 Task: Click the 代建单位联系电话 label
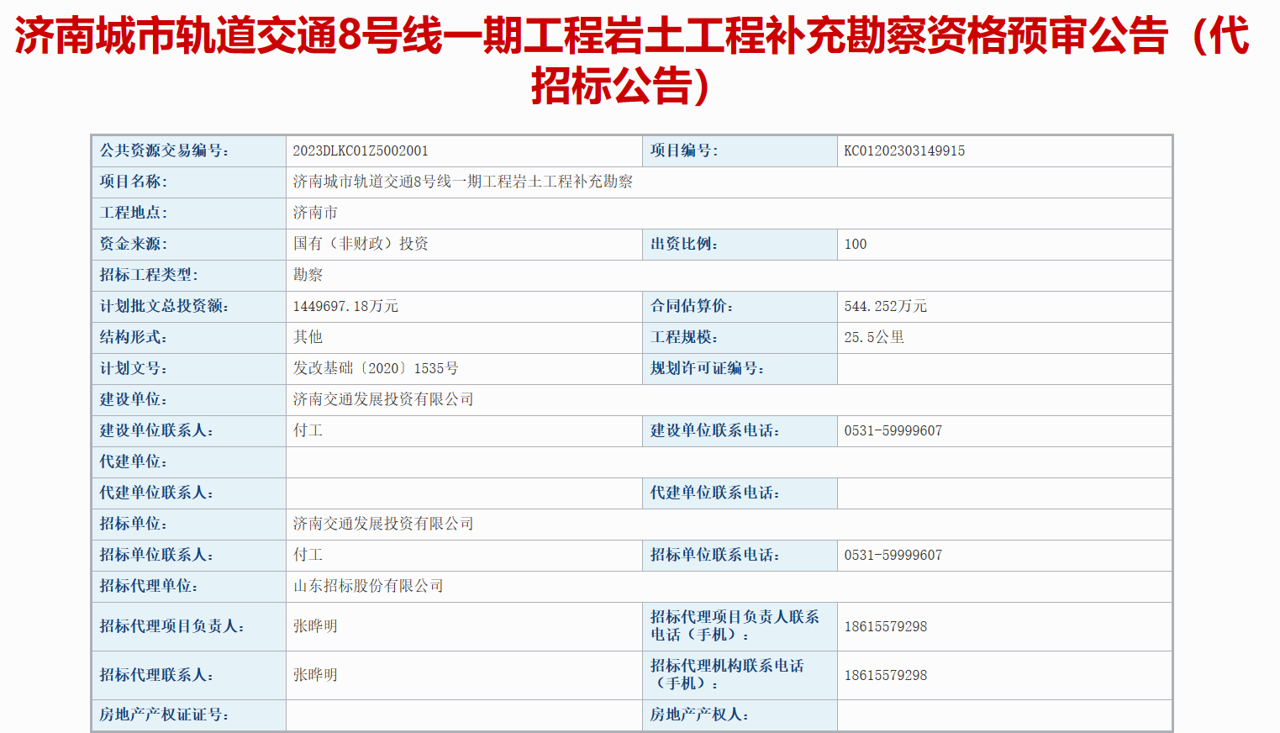(x=714, y=493)
